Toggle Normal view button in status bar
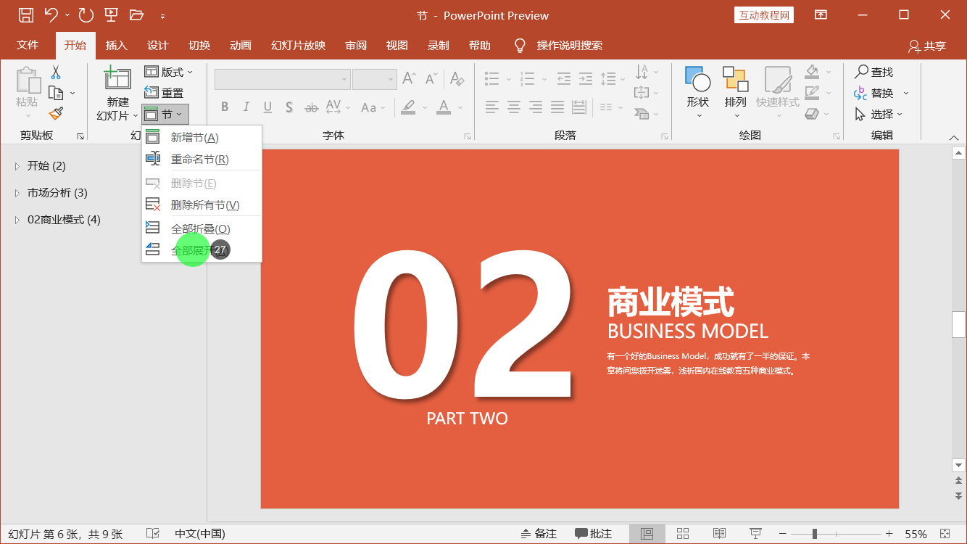This screenshot has height=544, width=967. click(647, 534)
